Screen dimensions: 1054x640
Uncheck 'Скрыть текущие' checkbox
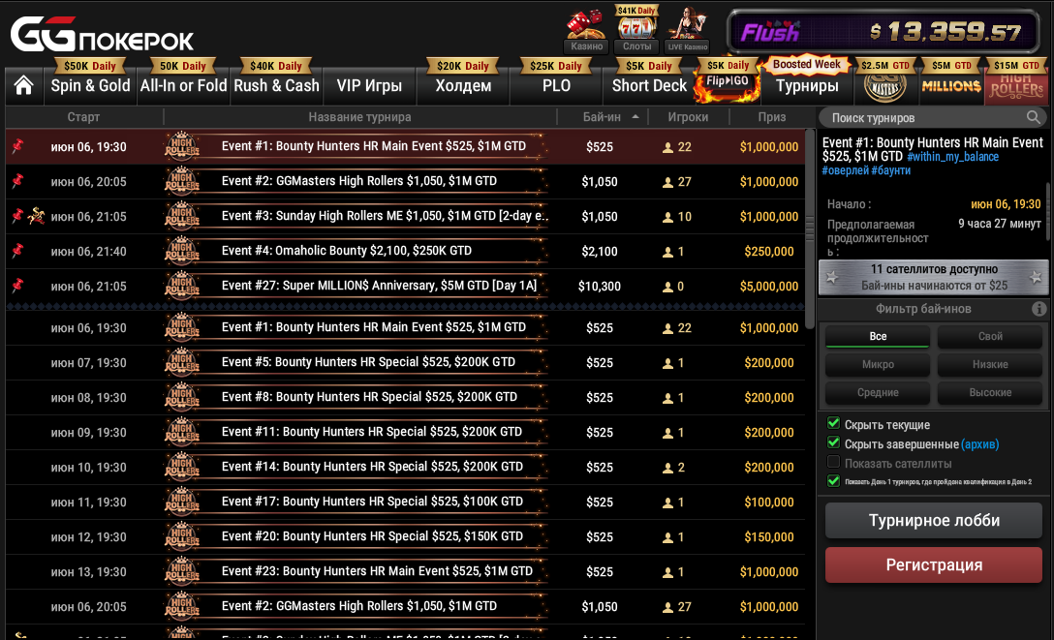[833, 424]
